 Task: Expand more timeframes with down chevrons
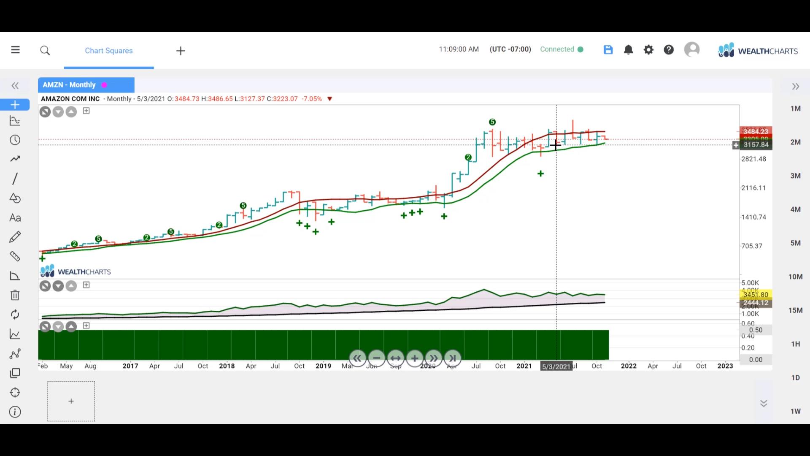click(764, 404)
